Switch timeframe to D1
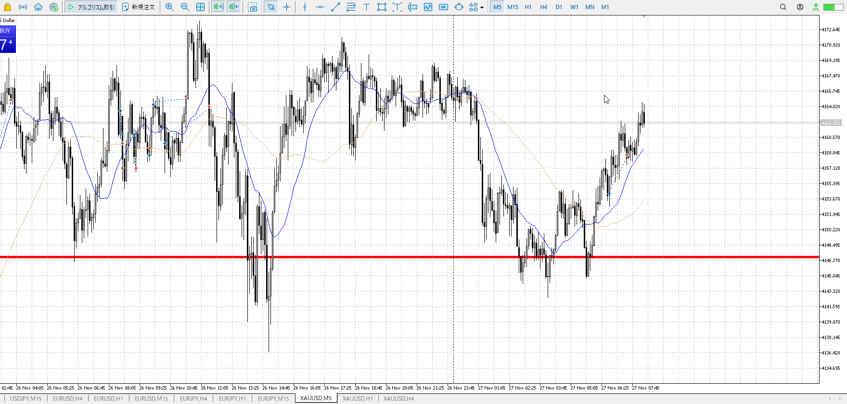The width and height of the screenshot is (847, 404). (x=559, y=7)
